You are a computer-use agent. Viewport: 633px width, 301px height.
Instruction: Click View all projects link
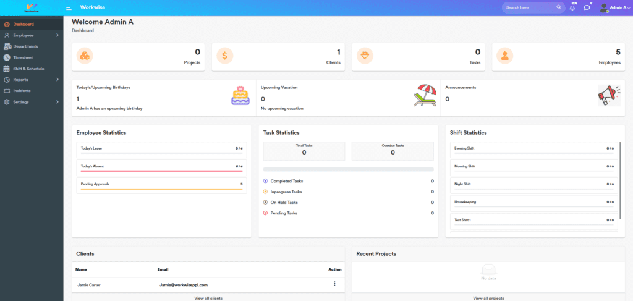(488, 298)
